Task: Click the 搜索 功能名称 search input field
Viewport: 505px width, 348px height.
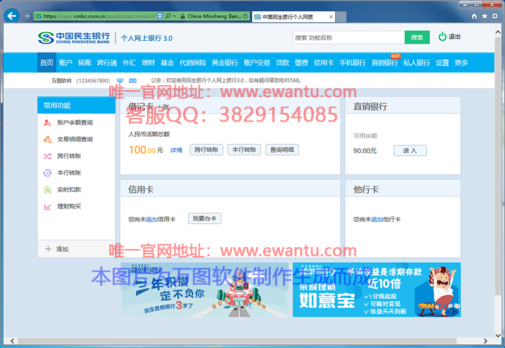Action: point(348,38)
